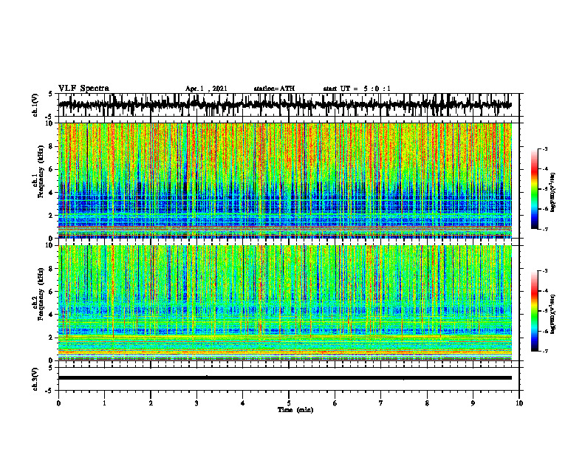This screenshot has height=452, width=585.
Task: Click the 'station=ATH' header text
Action: [x=274, y=89]
